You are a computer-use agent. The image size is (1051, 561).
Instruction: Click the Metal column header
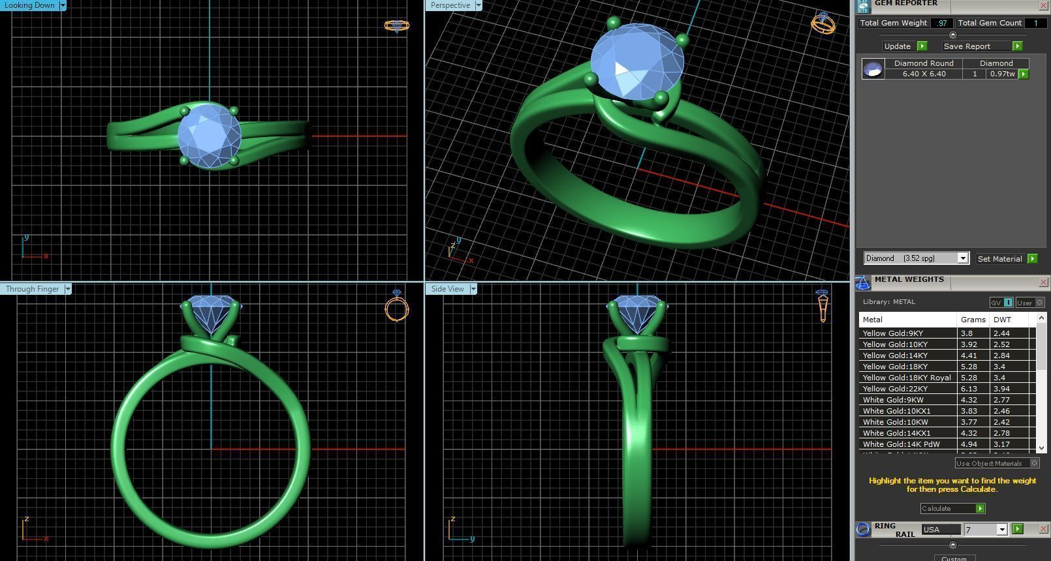tap(908, 320)
